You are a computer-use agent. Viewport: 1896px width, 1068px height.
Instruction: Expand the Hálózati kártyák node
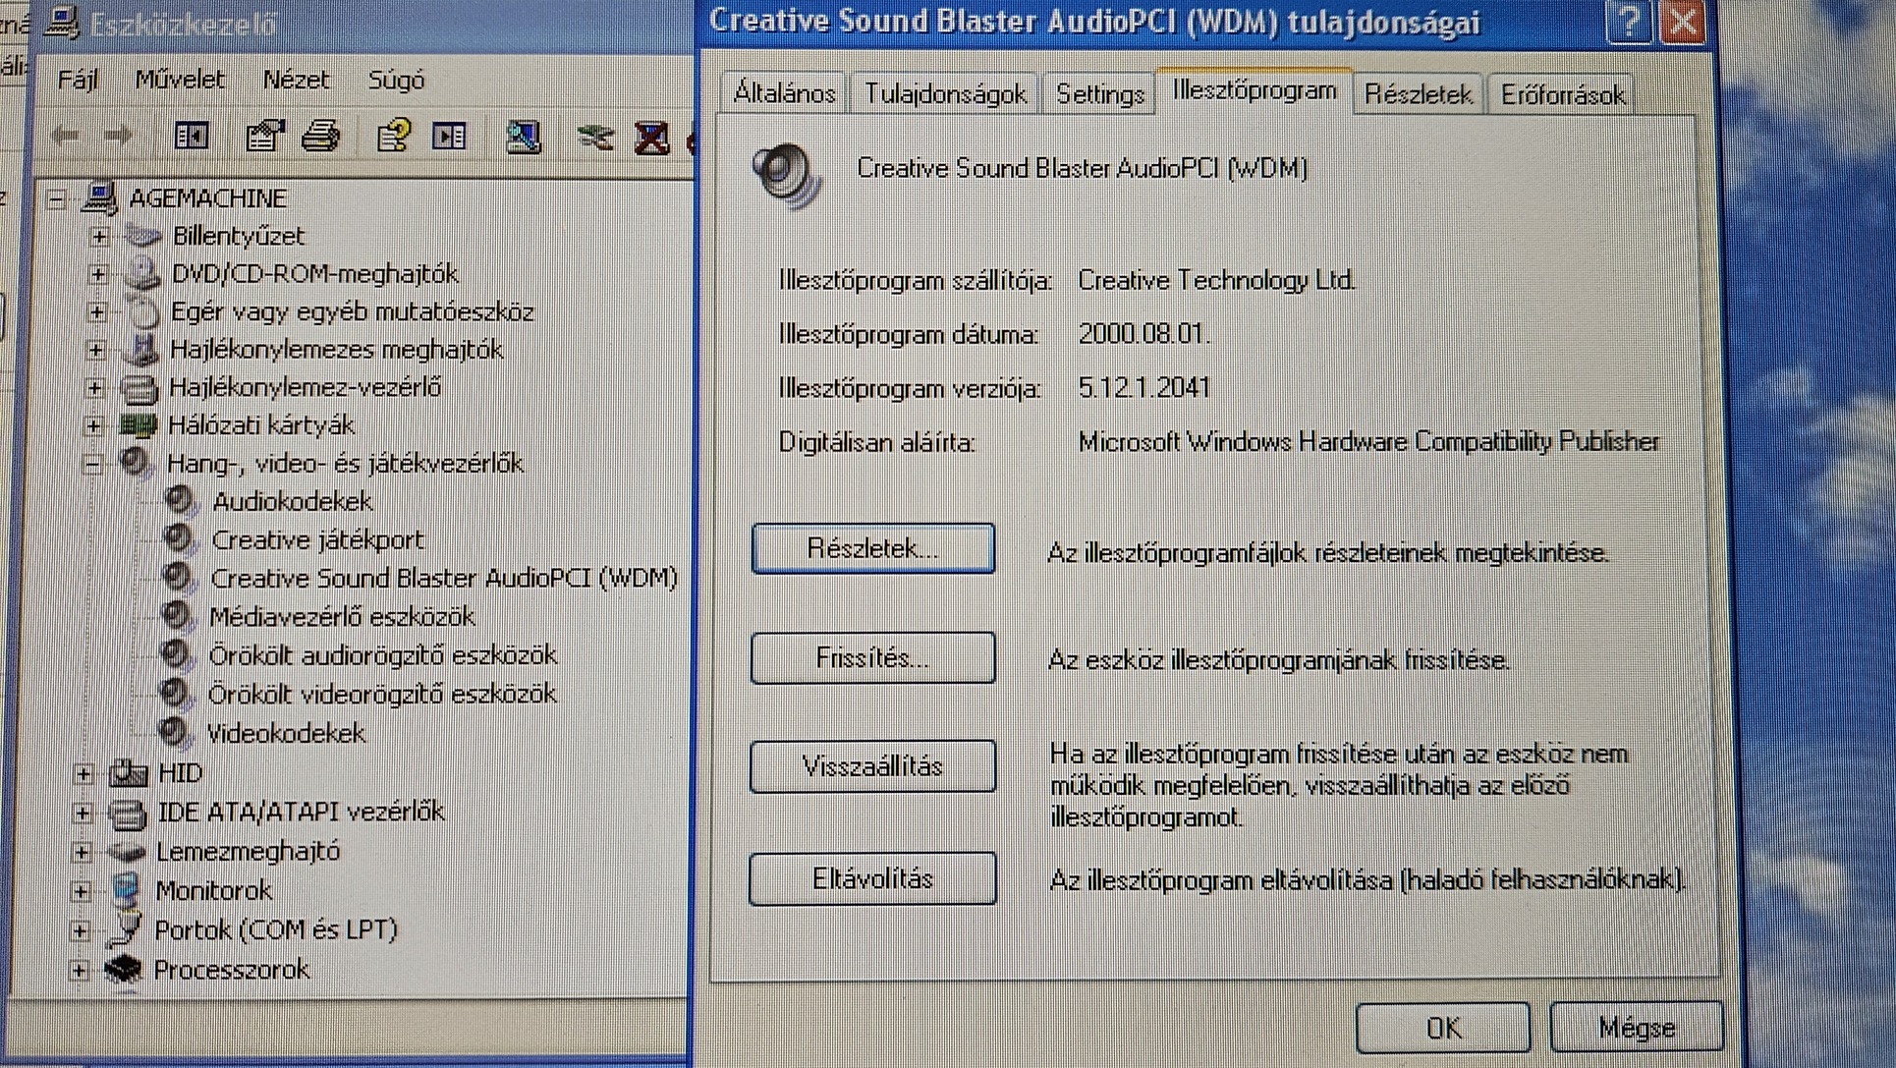point(94,425)
